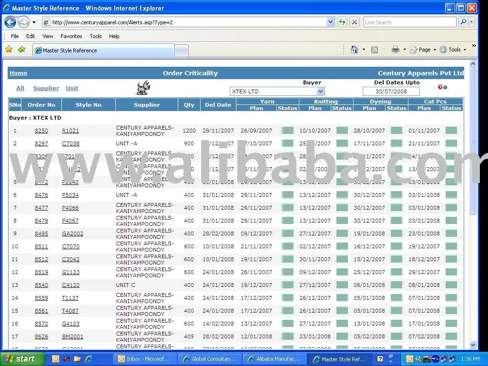Open the Page dropdown menu

pyautogui.click(x=423, y=50)
